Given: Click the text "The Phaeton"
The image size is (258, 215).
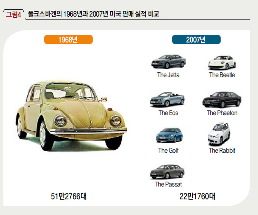Looking at the screenshot, I should [x=222, y=113].
